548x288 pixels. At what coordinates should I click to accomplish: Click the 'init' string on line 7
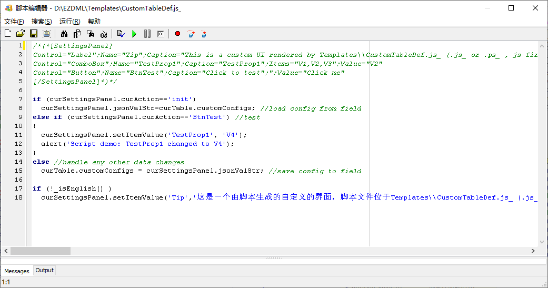click(180, 100)
